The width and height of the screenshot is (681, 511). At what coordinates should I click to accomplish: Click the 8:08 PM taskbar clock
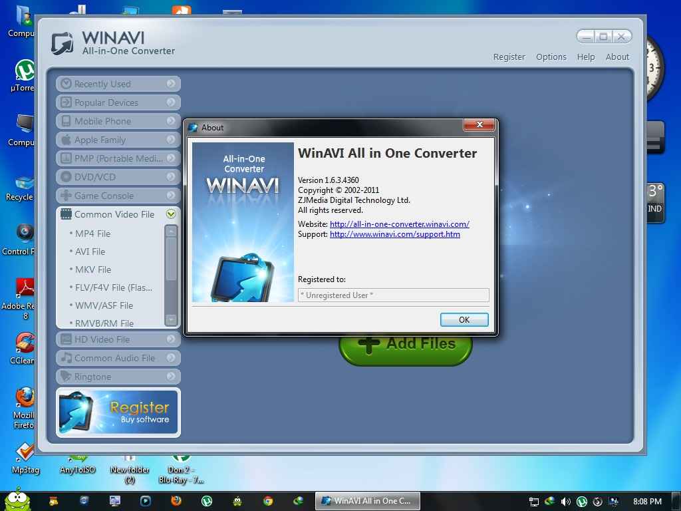pos(647,502)
